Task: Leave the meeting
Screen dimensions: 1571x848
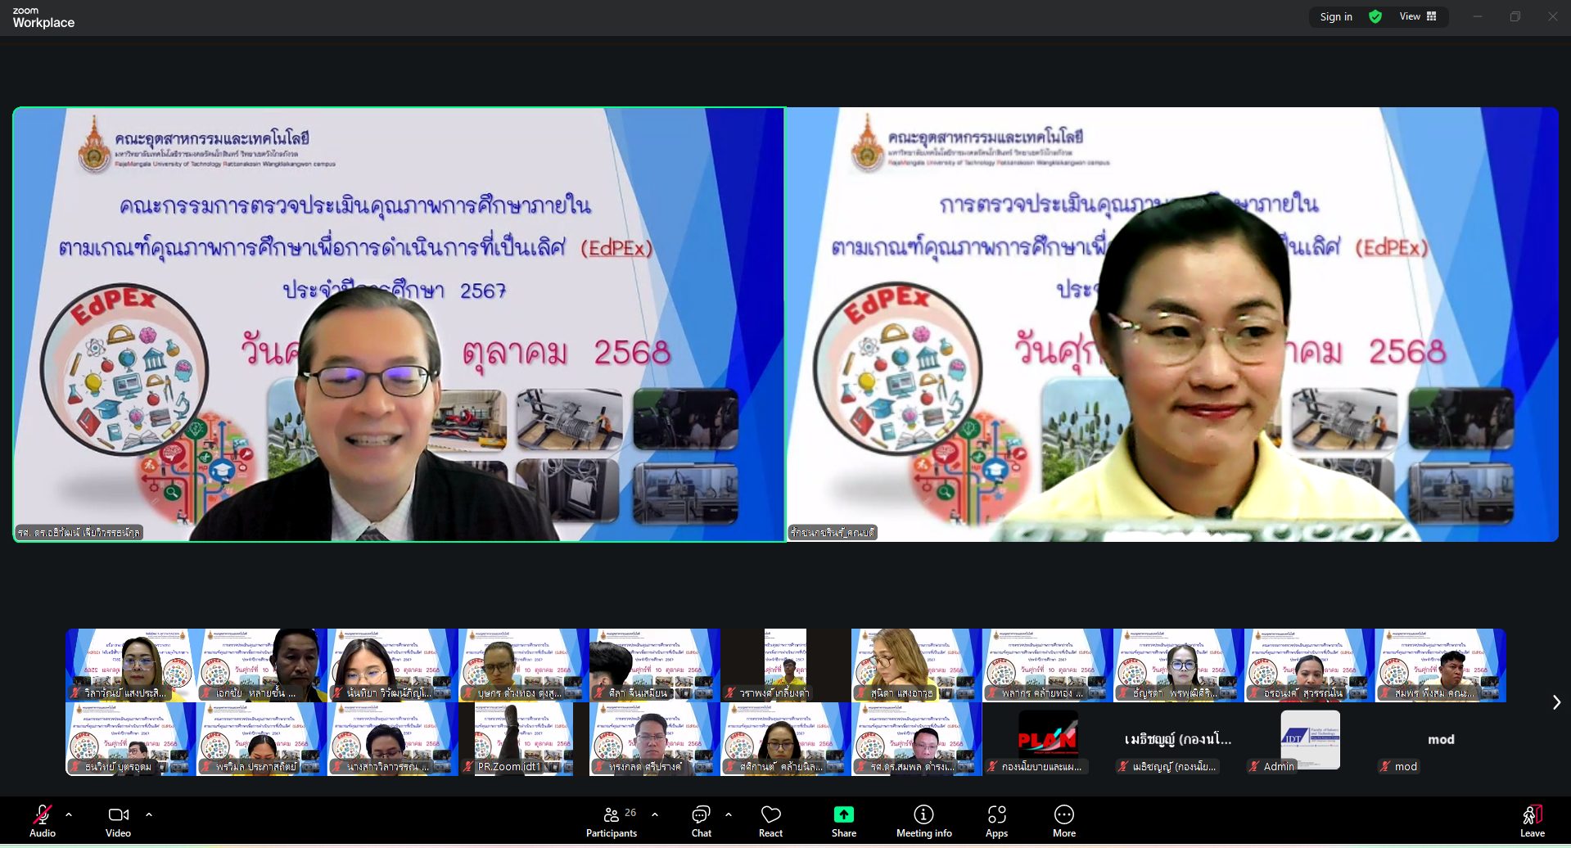Action: [1532, 820]
